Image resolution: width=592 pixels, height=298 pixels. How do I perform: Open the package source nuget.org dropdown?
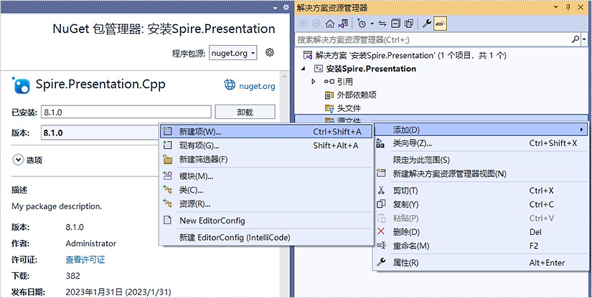pos(233,53)
